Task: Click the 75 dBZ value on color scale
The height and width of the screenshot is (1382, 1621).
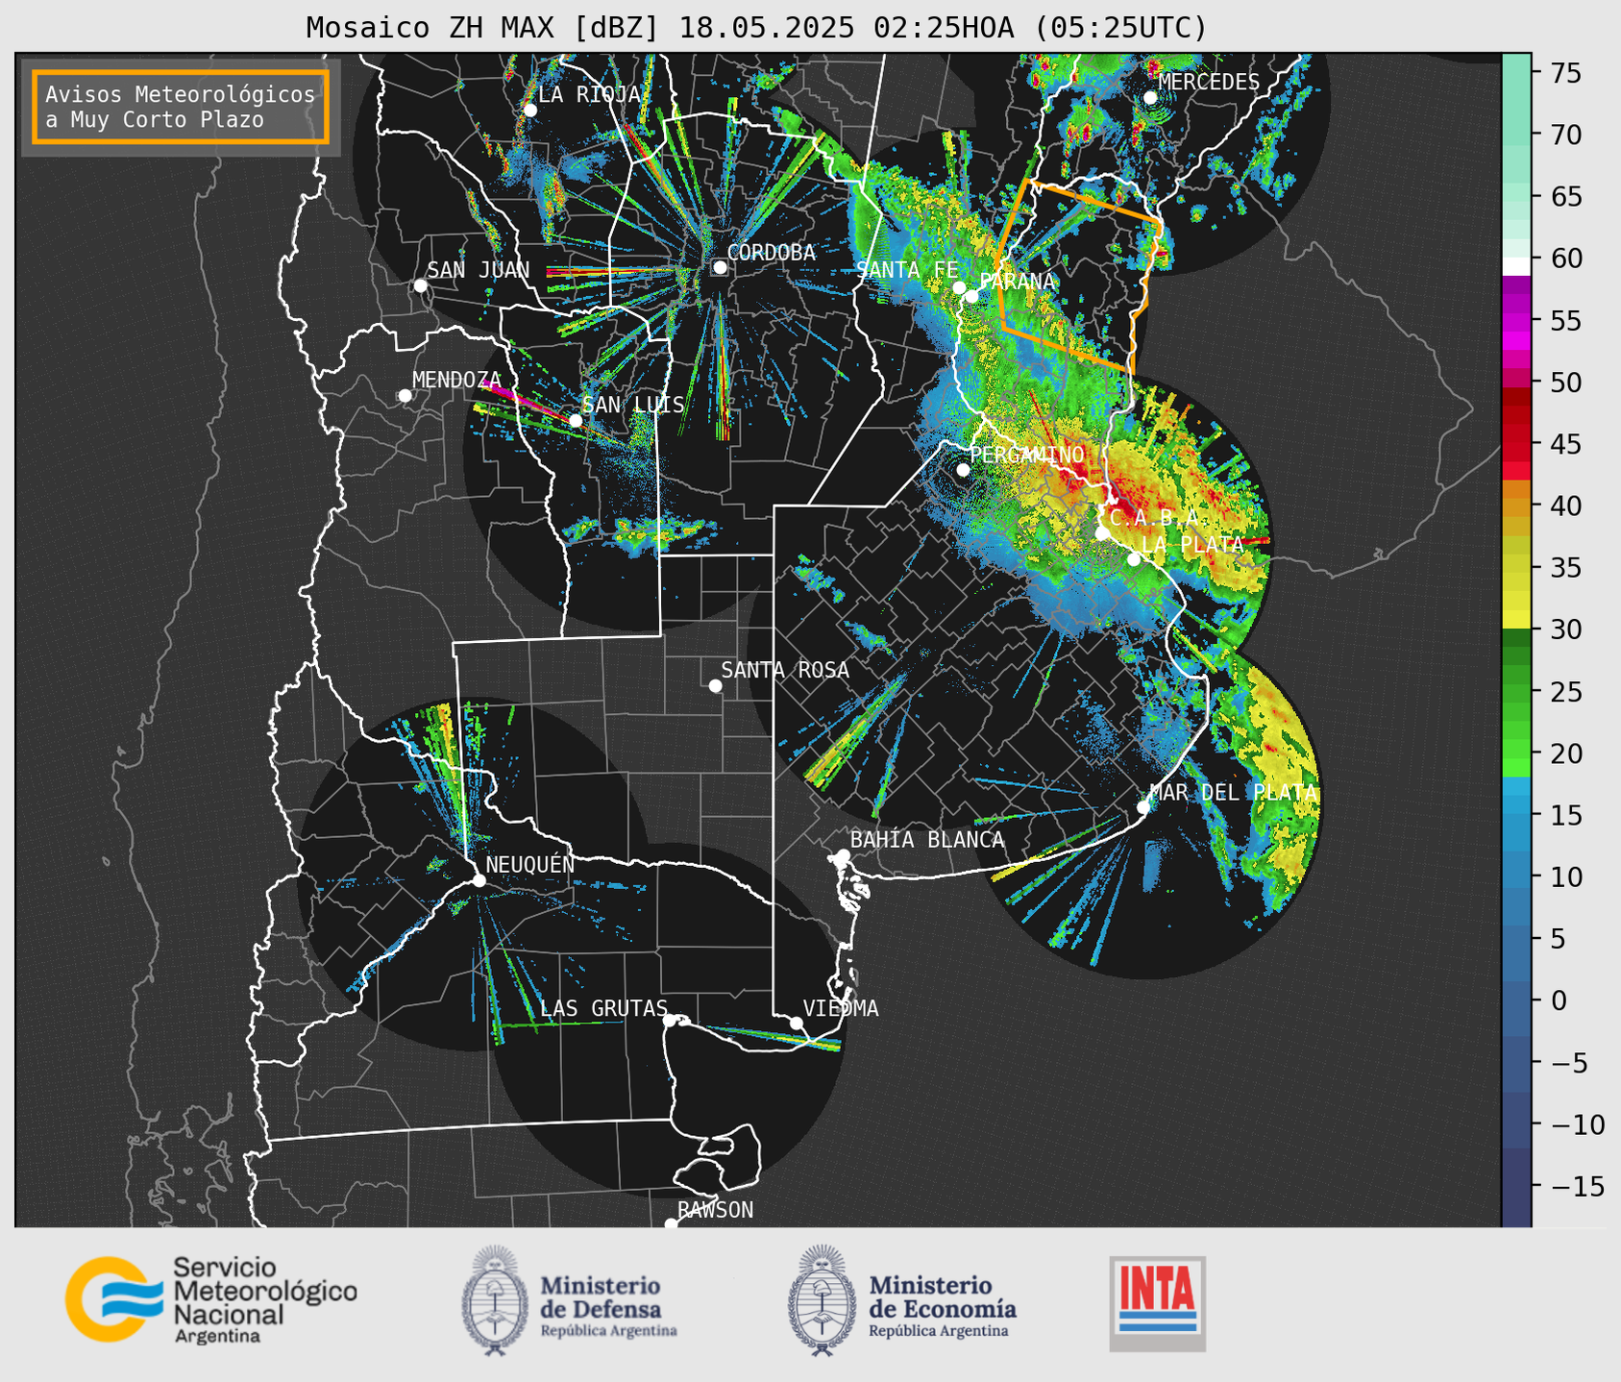Action: pos(1565,73)
